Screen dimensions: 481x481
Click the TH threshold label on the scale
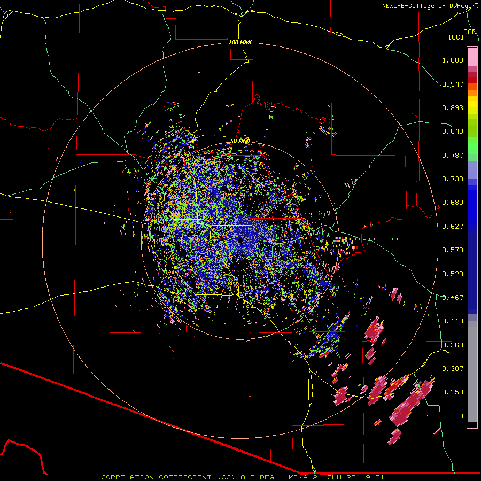[x=459, y=416]
